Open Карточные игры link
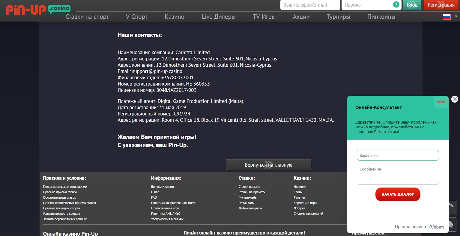The height and width of the screenshot is (236, 460). pyautogui.click(x=305, y=203)
